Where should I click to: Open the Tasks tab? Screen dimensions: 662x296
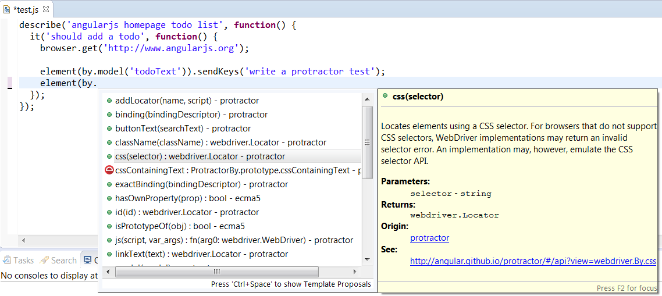(23, 261)
